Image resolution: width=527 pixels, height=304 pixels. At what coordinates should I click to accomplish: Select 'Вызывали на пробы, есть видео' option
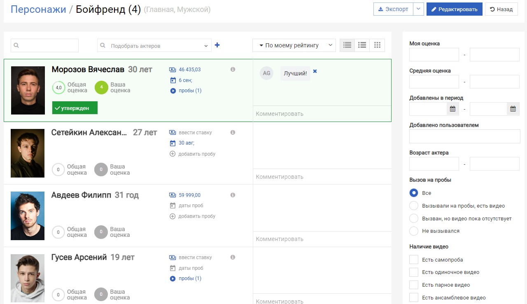point(414,206)
